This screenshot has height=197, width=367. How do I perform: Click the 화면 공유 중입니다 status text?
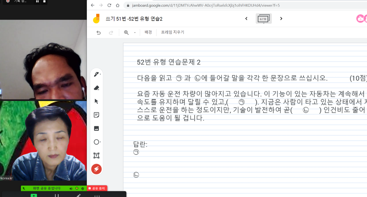[46, 188]
